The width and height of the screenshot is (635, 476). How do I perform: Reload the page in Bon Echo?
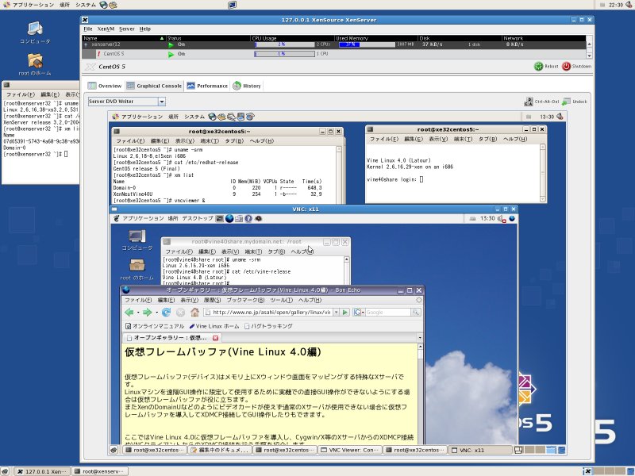point(166,312)
